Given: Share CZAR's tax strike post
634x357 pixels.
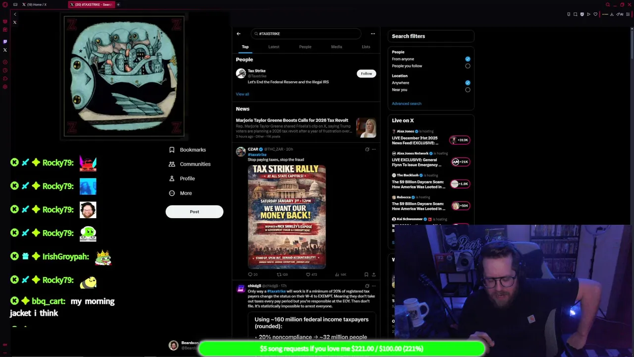Looking at the screenshot, I should pos(373,275).
